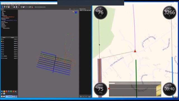Click the Diff button in Measurements panel

click(81, 97)
